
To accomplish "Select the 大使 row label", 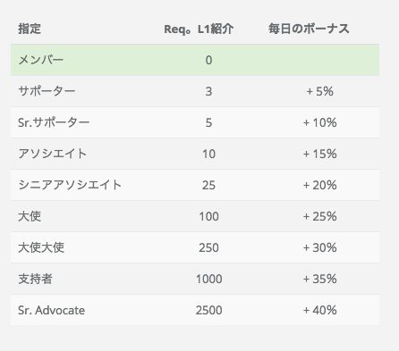I will click(x=30, y=216).
